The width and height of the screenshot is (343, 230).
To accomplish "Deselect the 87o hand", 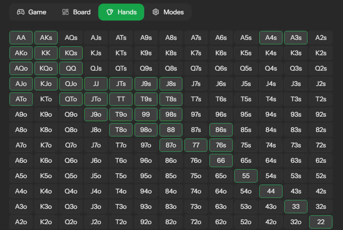I will pos(171,145).
